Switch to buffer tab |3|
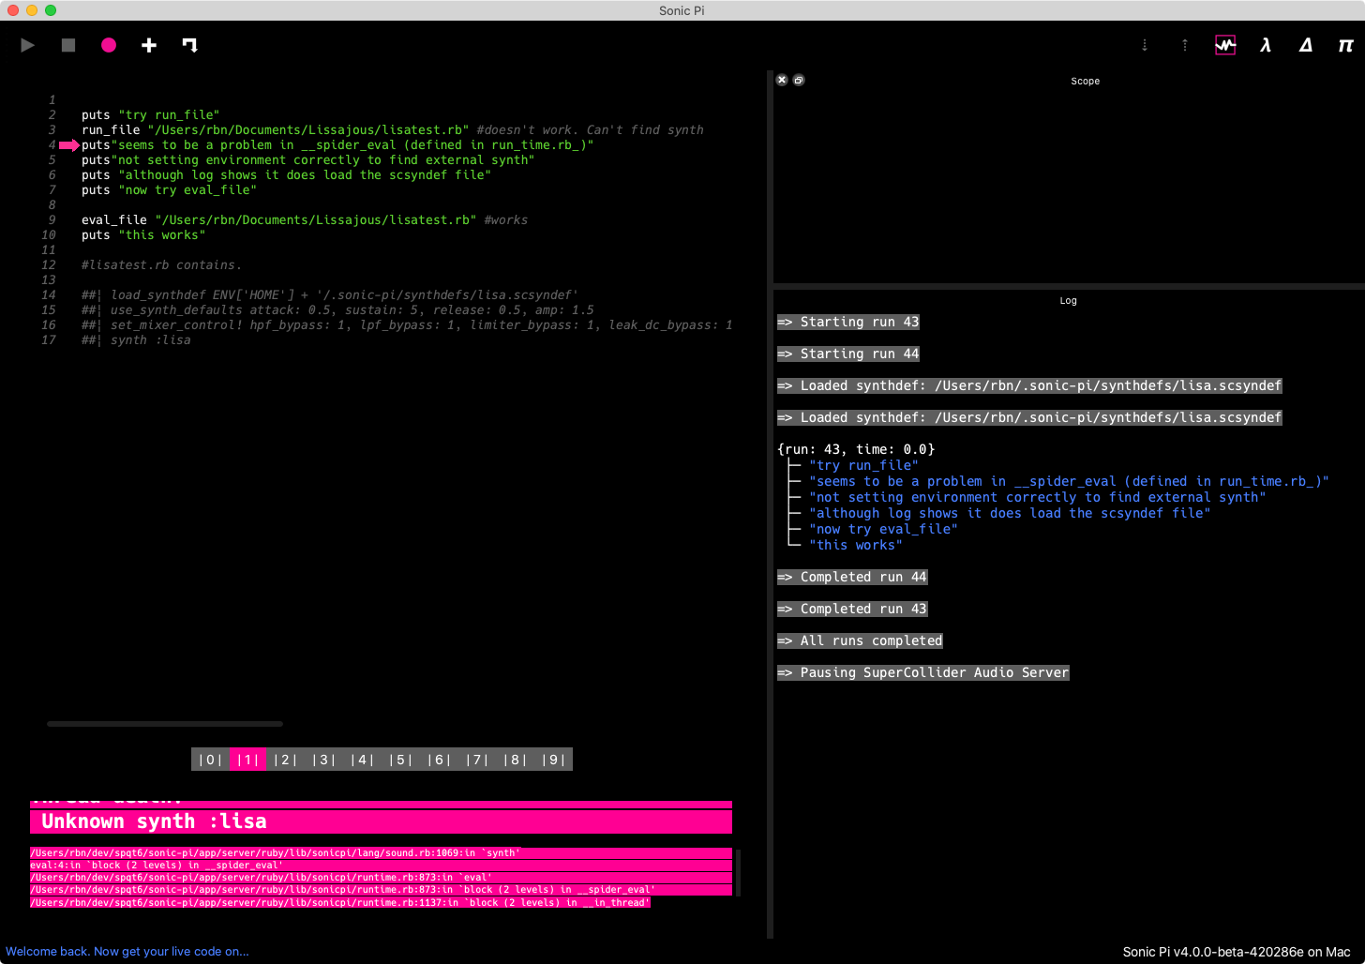This screenshot has width=1365, height=964. coord(324,760)
